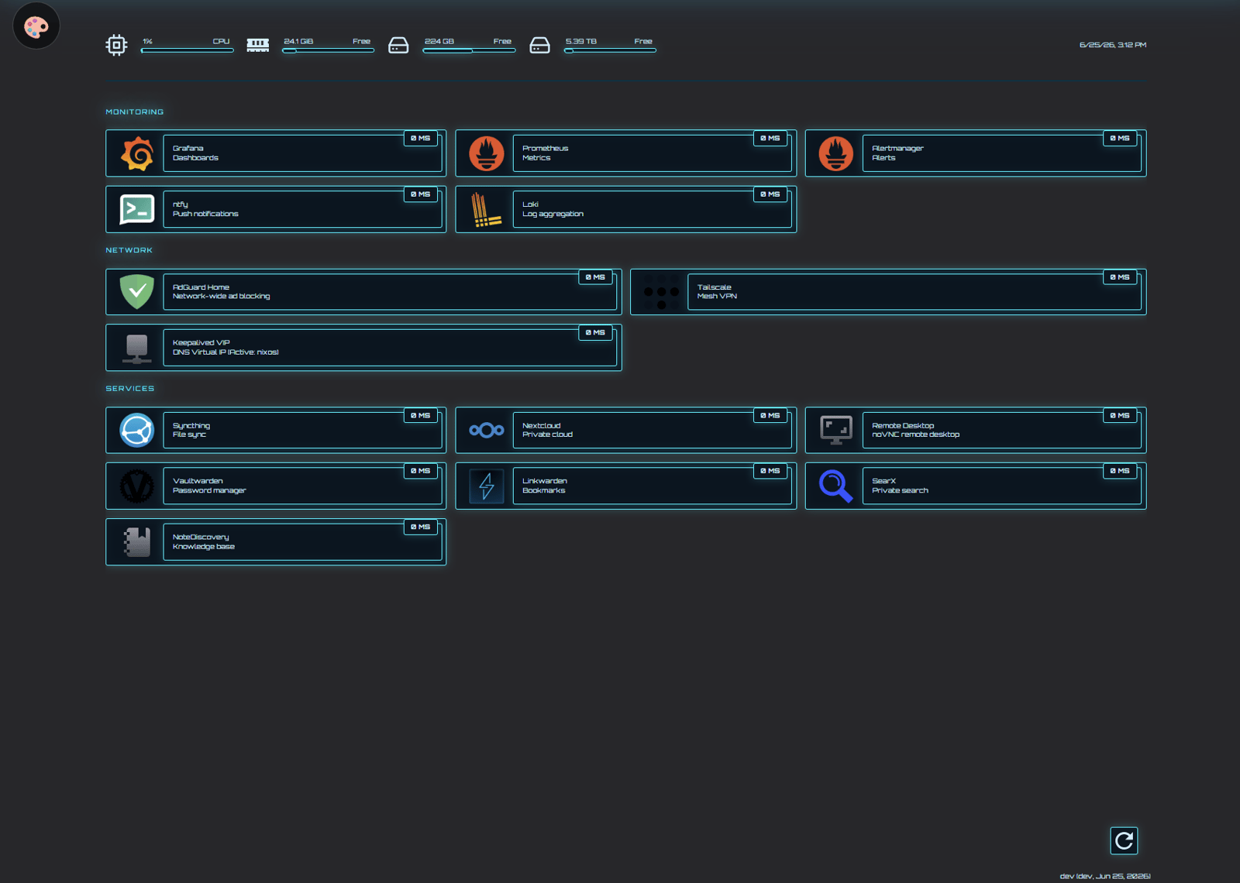Collapse the Services section header
Image resolution: width=1240 pixels, height=883 pixels.
(130, 389)
